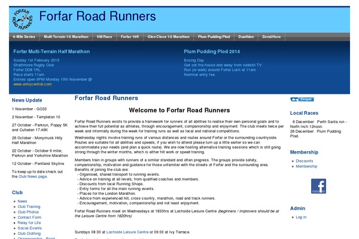Screen dimensions: 359x239
Task: Open the Club News page link
Action: [32, 177]
